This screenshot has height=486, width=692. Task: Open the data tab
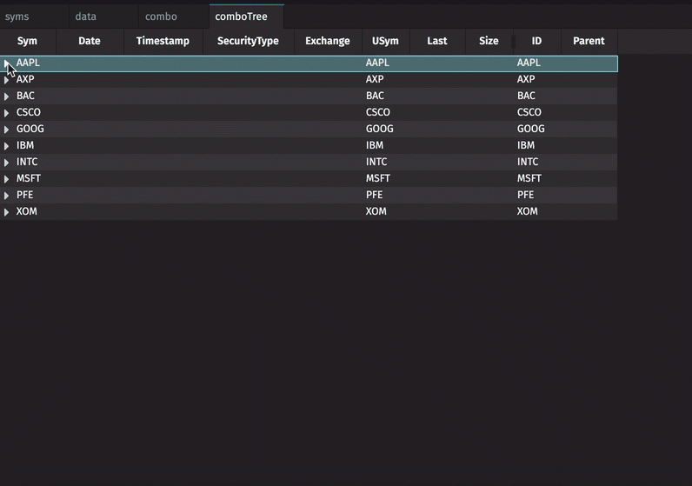tap(86, 17)
